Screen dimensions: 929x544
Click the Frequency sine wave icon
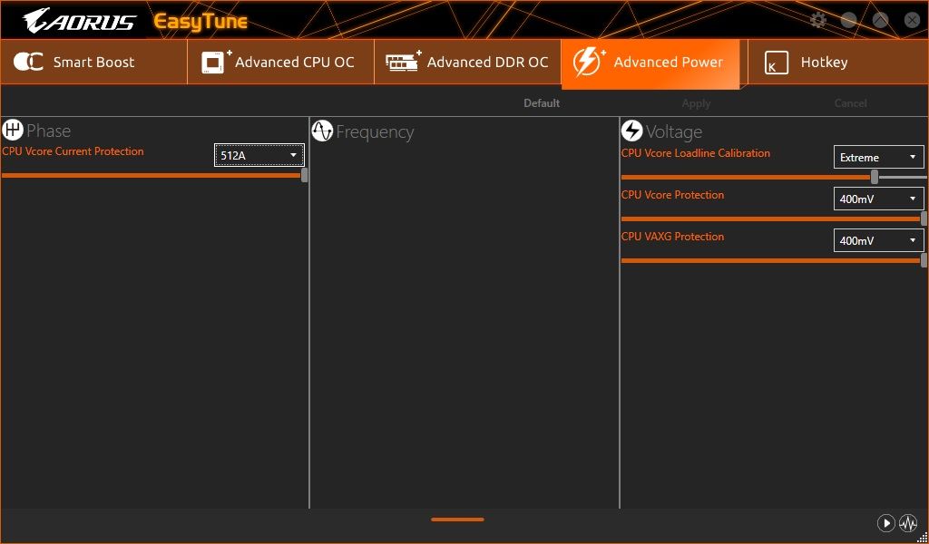pos(322,131)
